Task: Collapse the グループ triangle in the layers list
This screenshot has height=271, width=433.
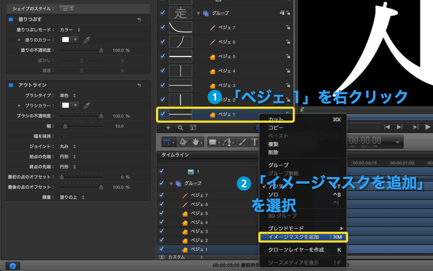Action: (x=198, y=13)
